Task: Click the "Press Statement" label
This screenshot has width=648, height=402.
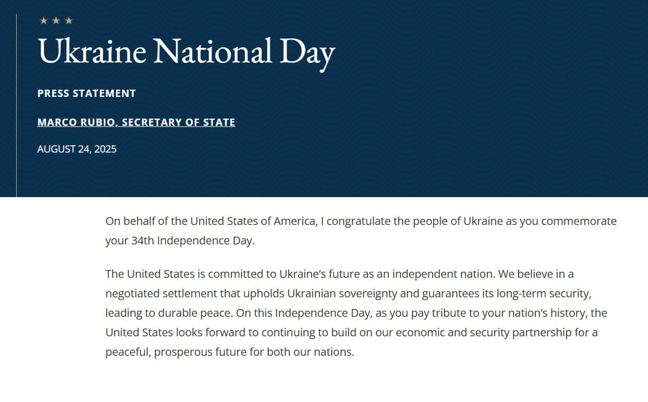Action: point(86,94)
